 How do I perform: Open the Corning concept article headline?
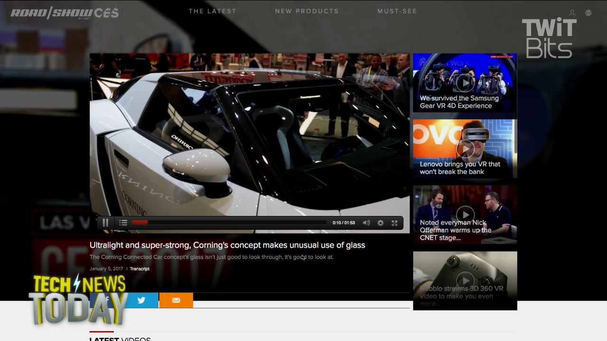227,245
